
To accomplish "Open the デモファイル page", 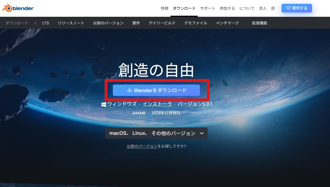I will [x=196, y=23].
